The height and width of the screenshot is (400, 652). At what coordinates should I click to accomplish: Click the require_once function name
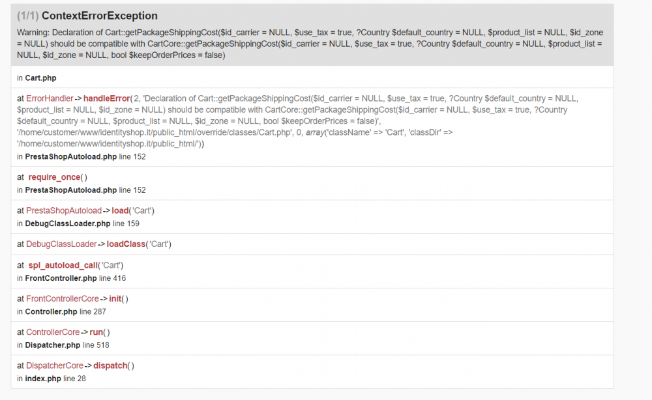tap(55, 177)
